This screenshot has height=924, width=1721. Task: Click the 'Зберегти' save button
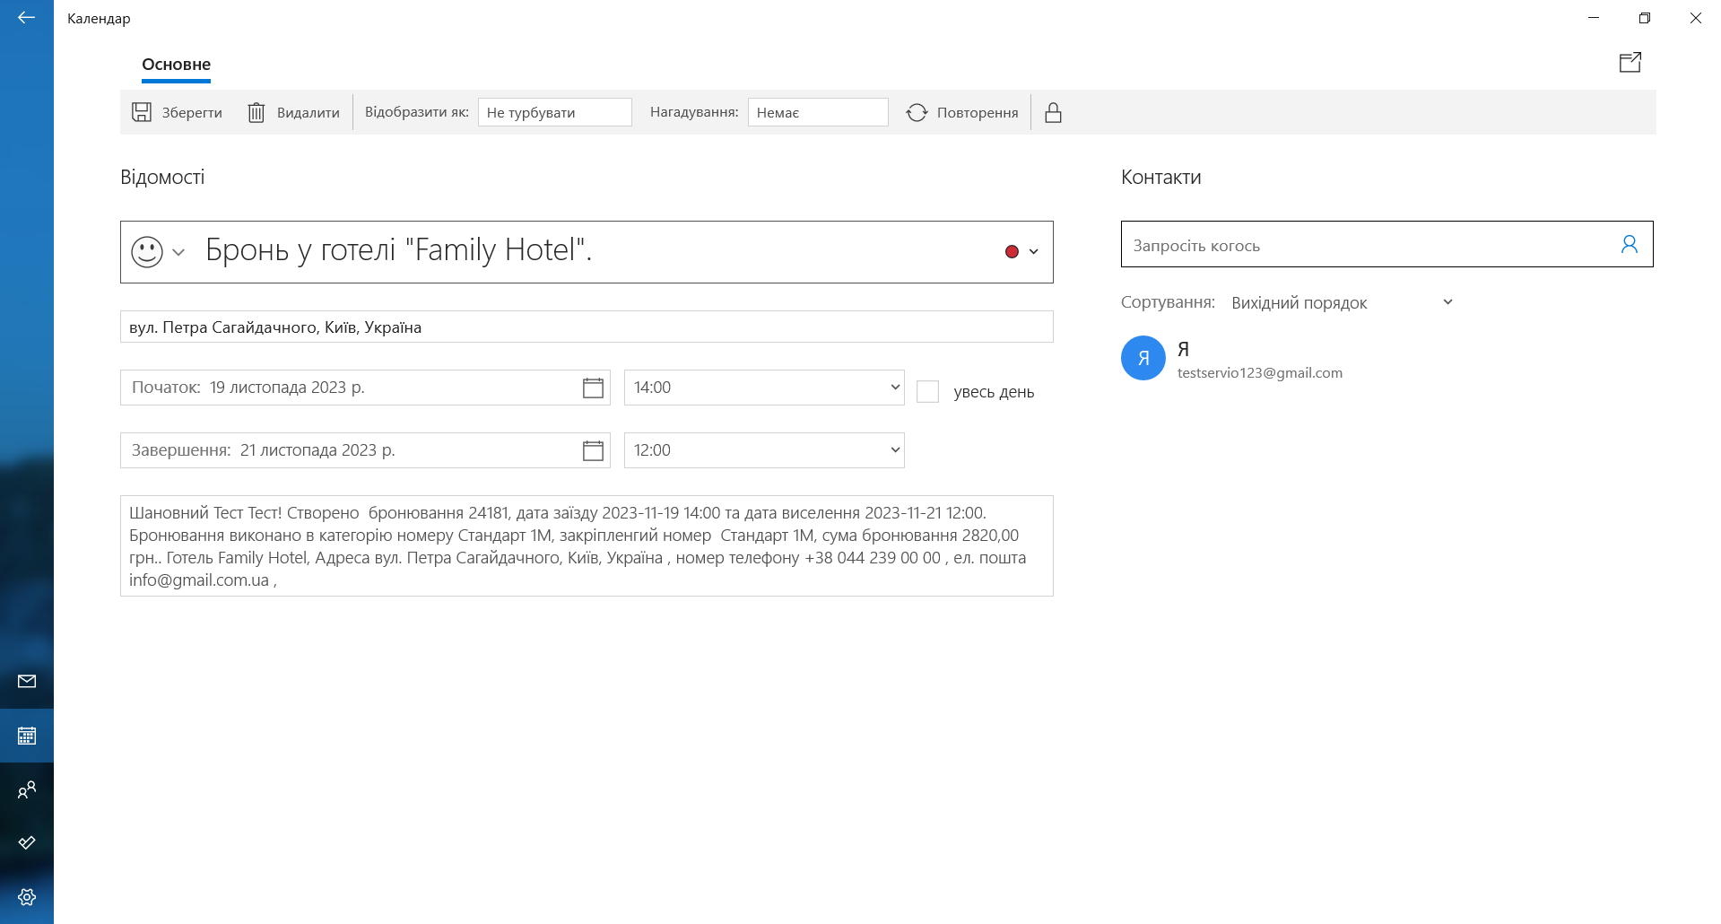[178, 112]
